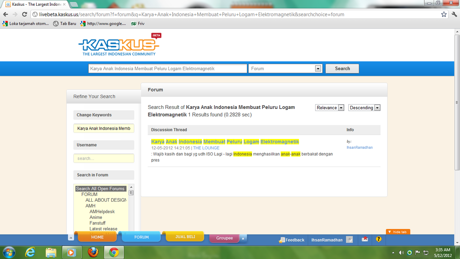Viewport: 460px width, 259px height.
Task: Click the main search keyword field
Action: (168, 68)
